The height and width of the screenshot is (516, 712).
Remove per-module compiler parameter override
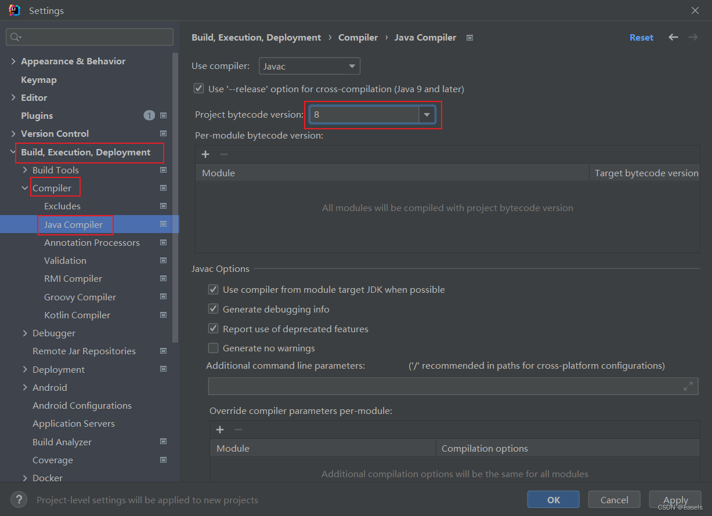pyautogui.click(x=238, y=430)
